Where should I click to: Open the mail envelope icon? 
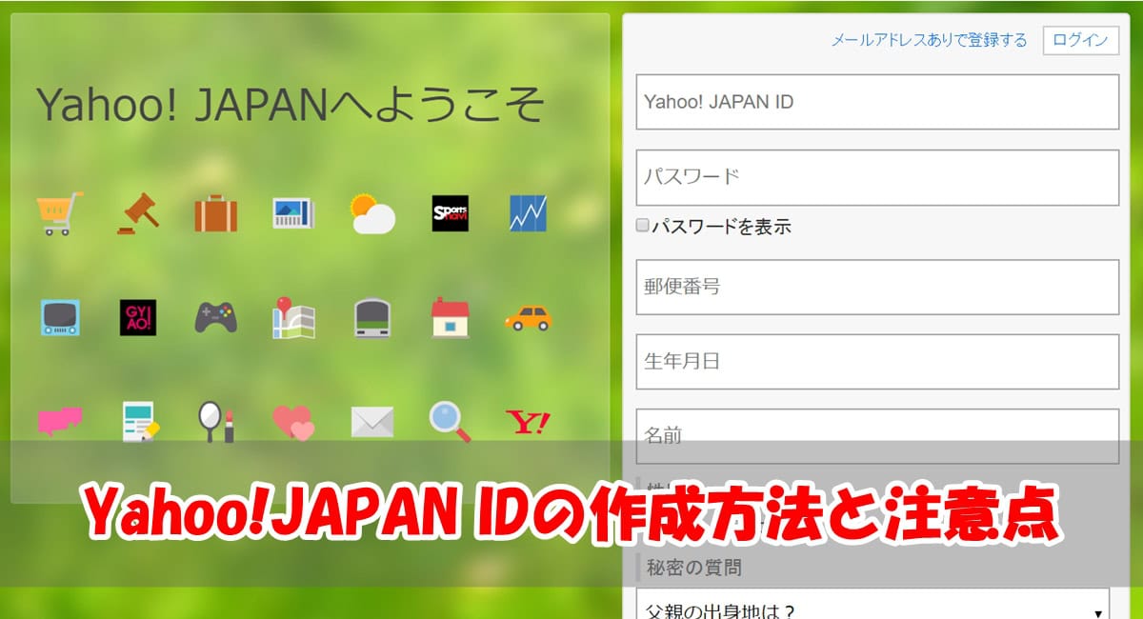coord(371,422)
